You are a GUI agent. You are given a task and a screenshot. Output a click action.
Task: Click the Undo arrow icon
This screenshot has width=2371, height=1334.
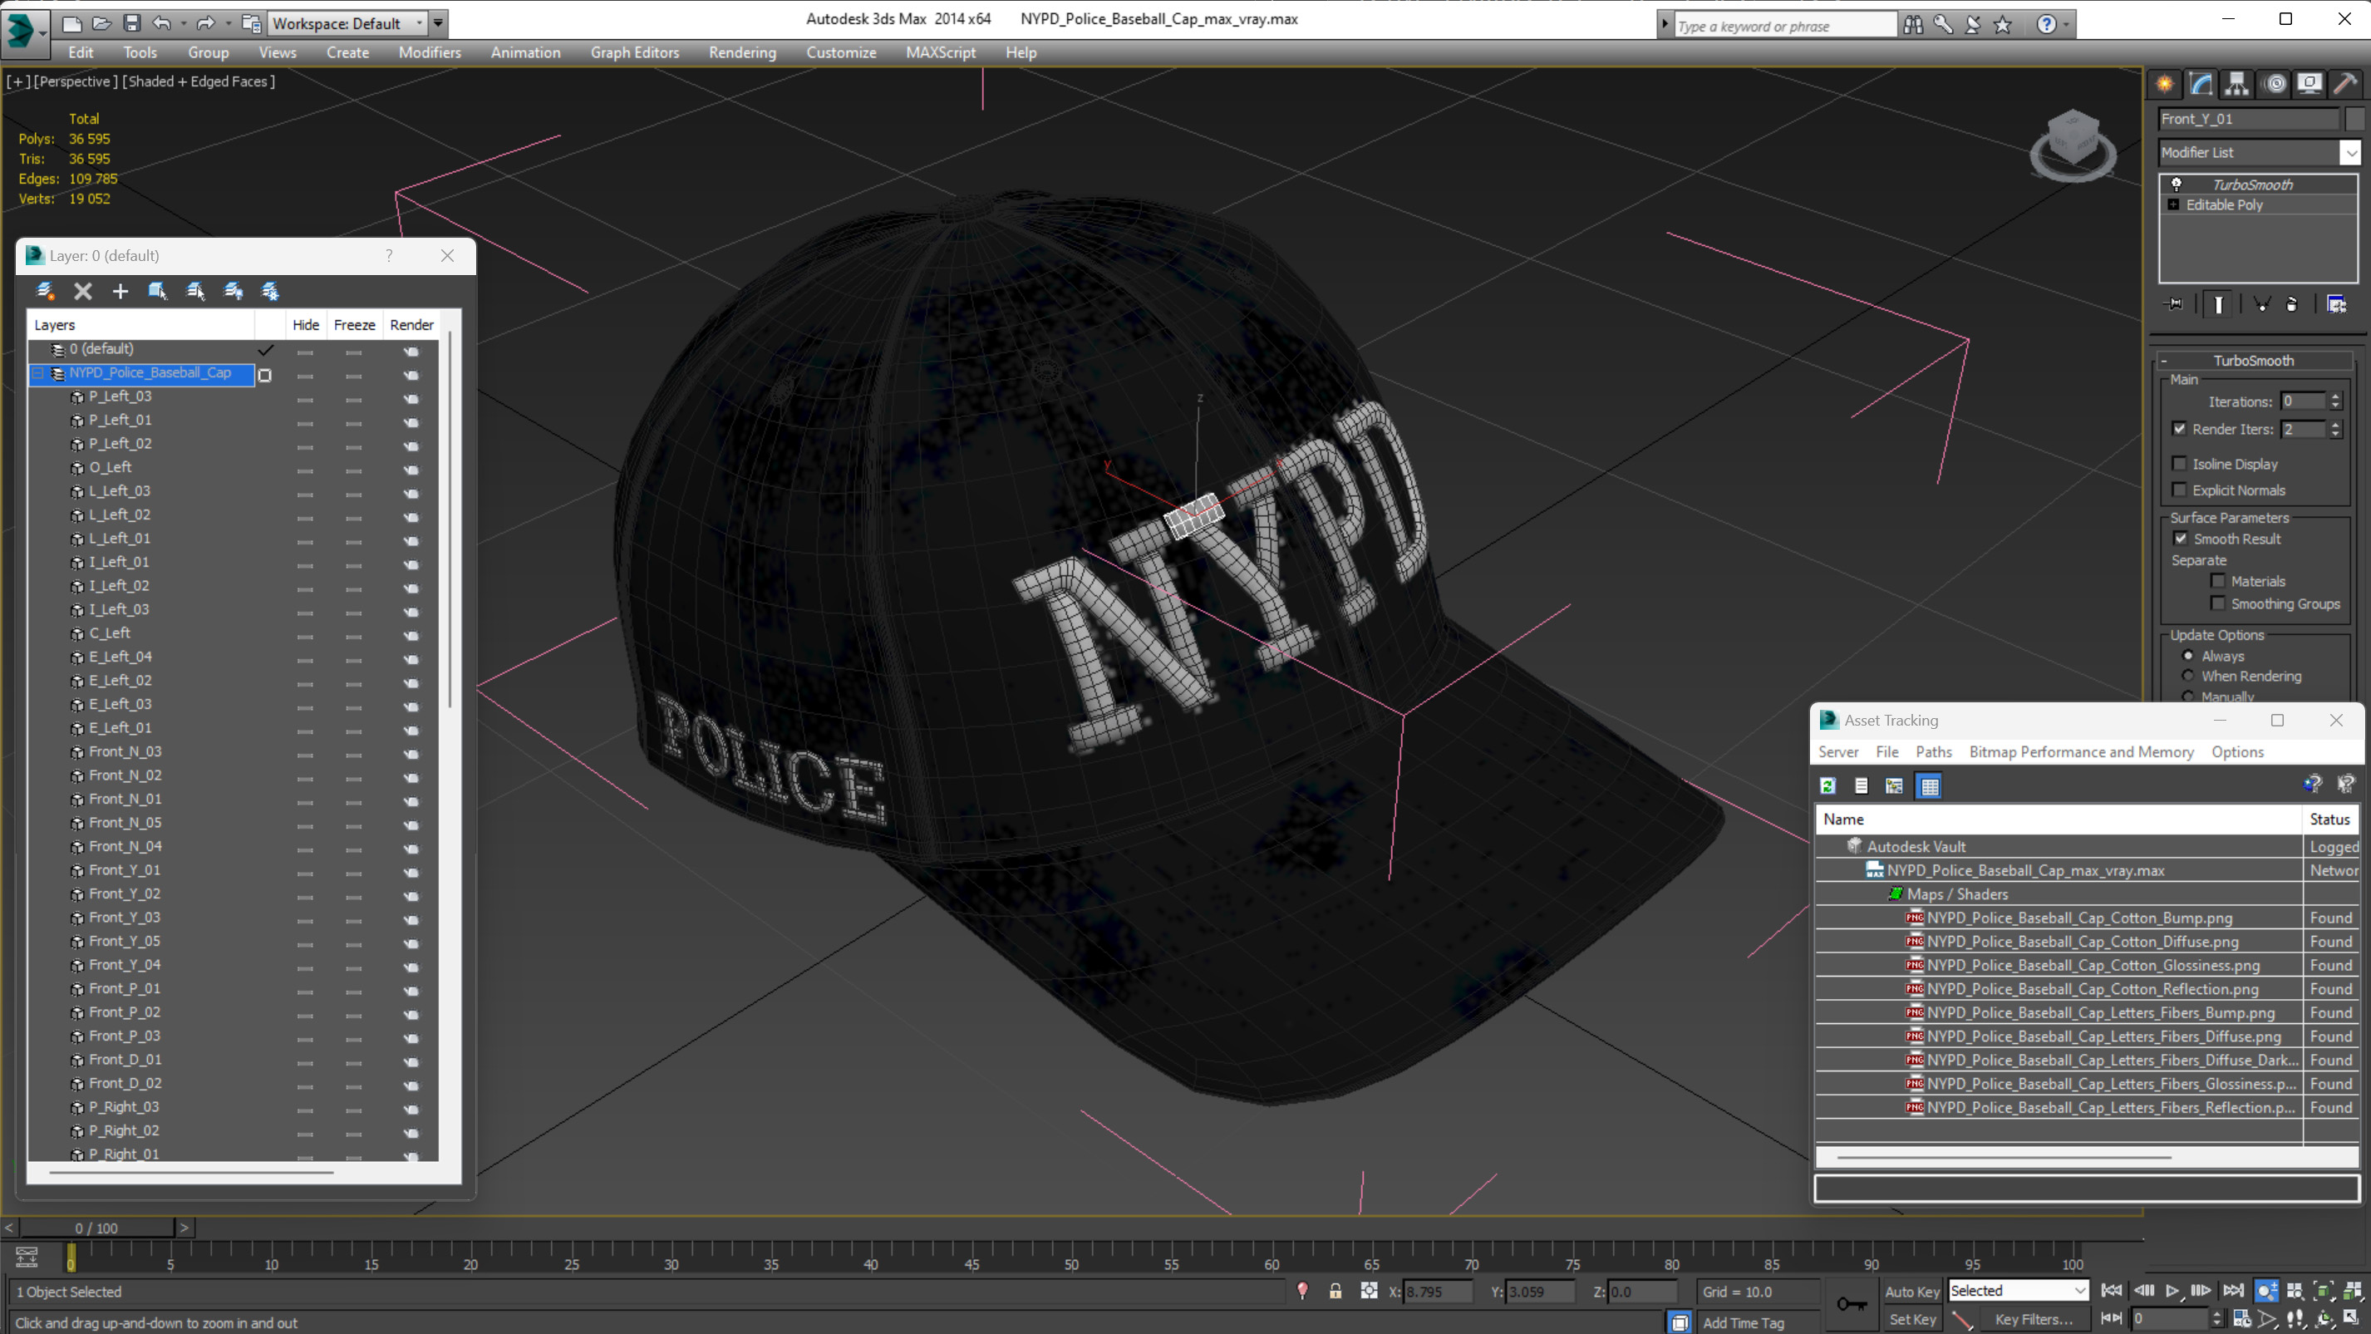click(x=162, y=23)
